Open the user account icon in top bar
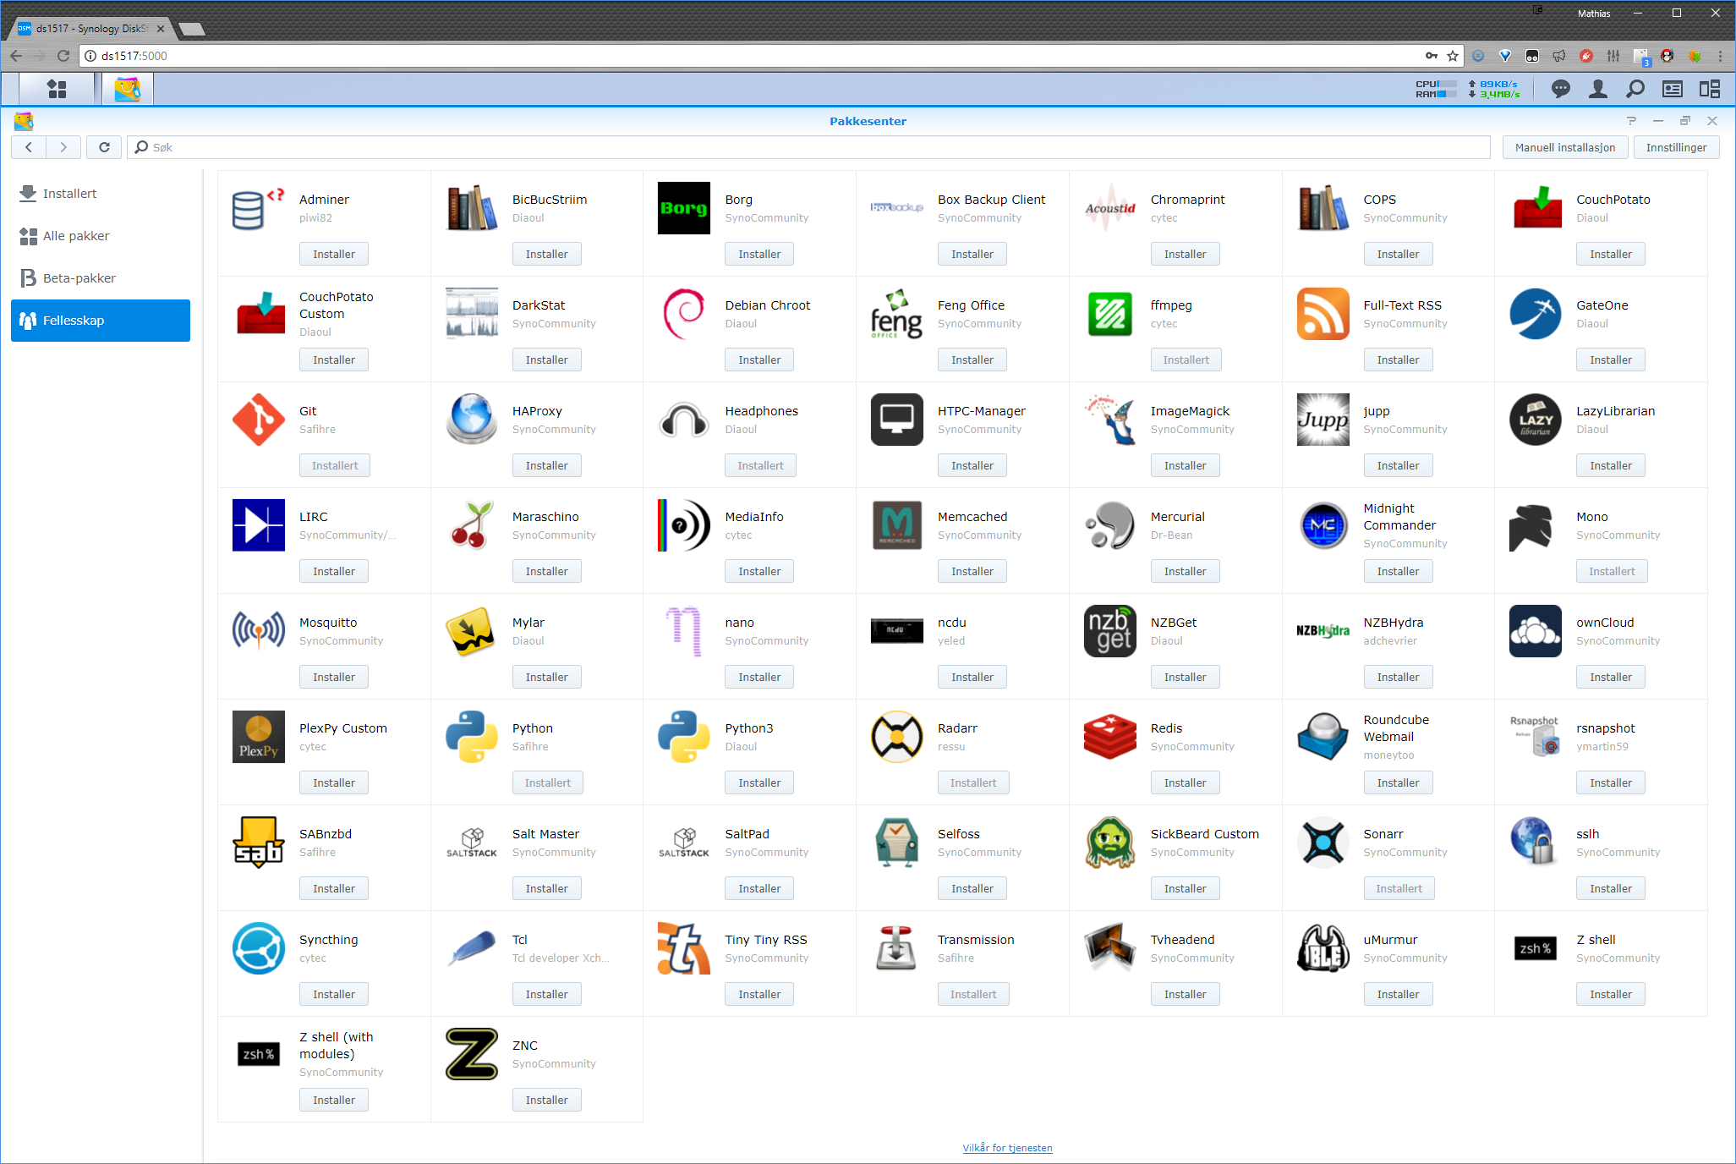This screenshot has height=1164, width=1736. pyautogui.click(x=1598, y=88)
